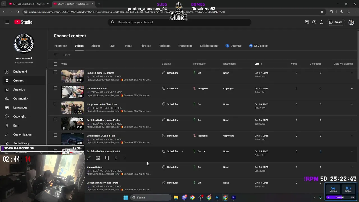Open Languages in the sidebar
359x202 pixels.
click(x=20, y=107)
